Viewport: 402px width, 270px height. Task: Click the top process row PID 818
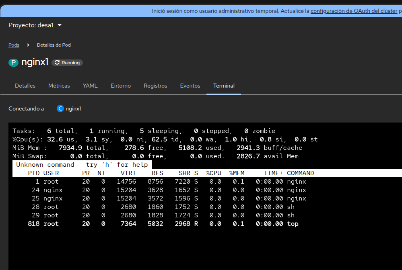coord(163,224)
